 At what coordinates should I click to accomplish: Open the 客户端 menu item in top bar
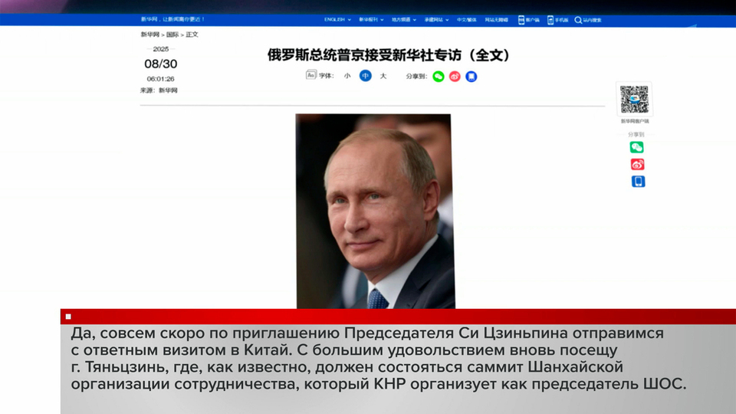[529, 20]
